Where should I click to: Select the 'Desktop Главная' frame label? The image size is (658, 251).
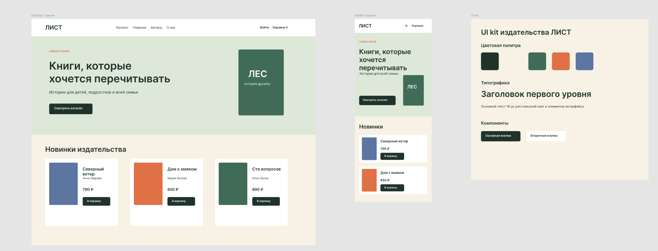(x=43, y=15)
